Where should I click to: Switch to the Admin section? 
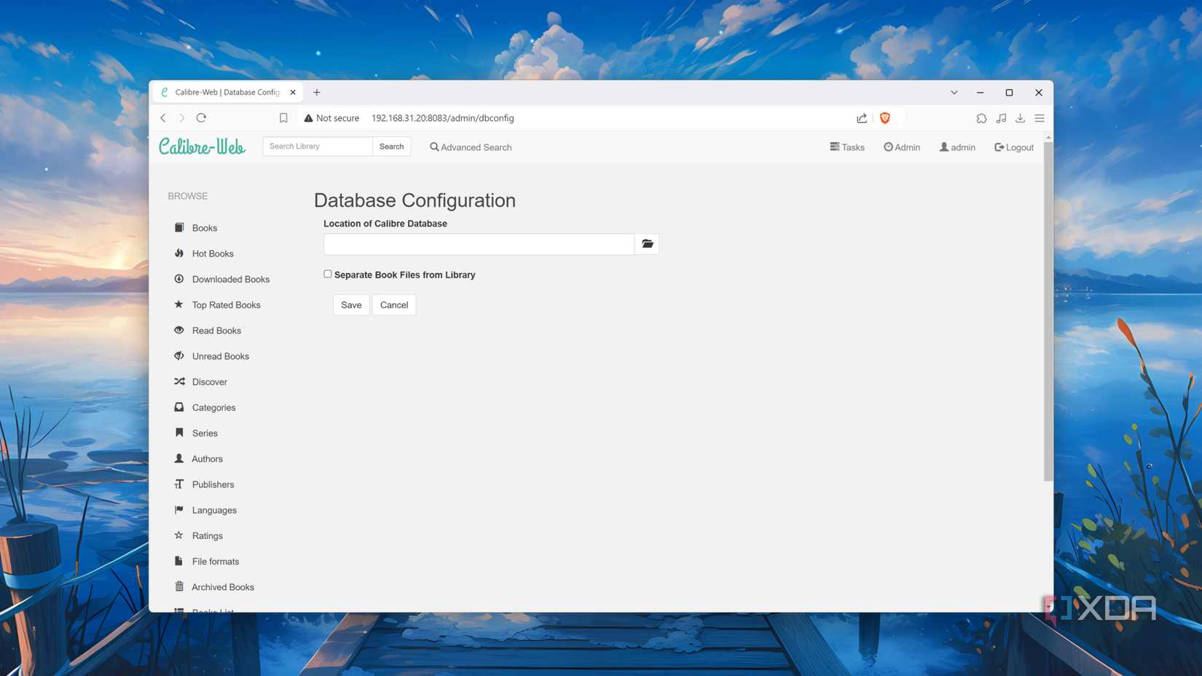coord(902,146)
